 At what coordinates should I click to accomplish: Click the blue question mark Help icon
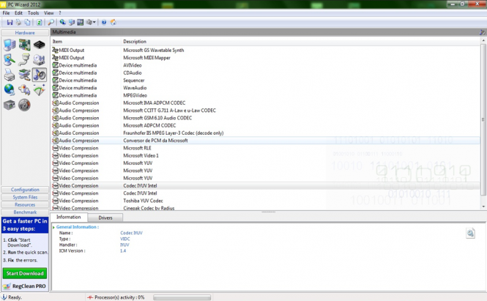[104, 22]
